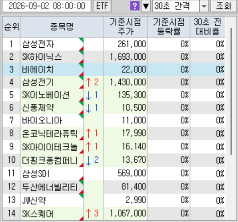Click the red up arrow 1 for SK아이이테크놀

[91, 147]
